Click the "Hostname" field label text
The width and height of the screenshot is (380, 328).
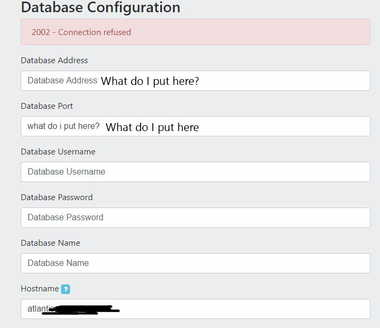(40, 289)
